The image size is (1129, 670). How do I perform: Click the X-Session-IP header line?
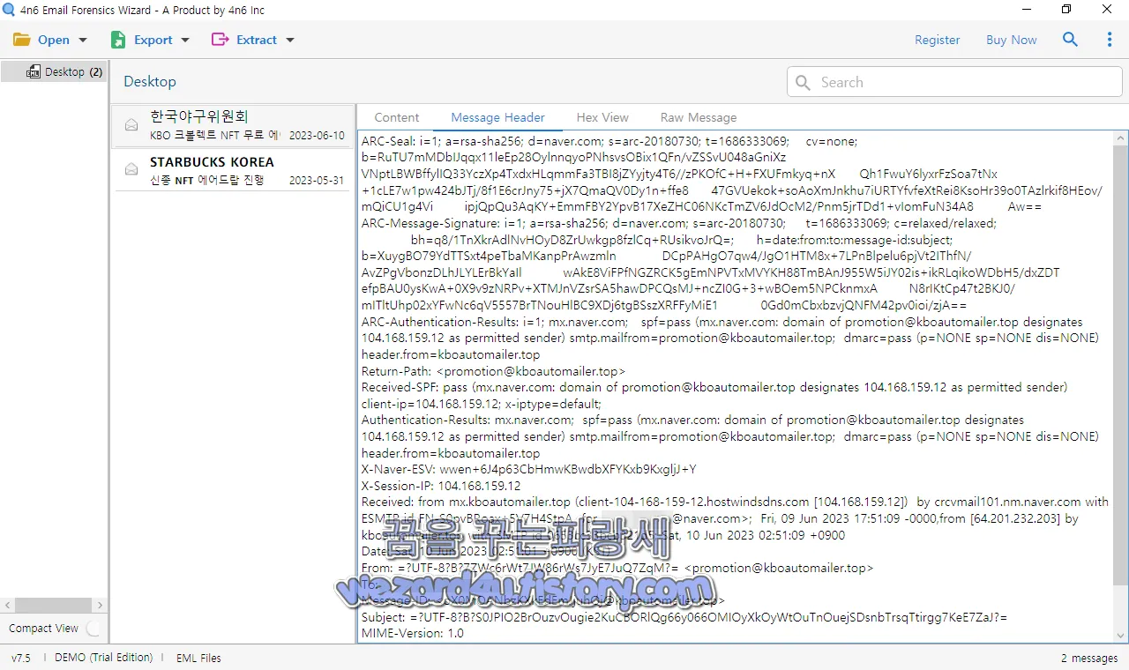[441, 486]
